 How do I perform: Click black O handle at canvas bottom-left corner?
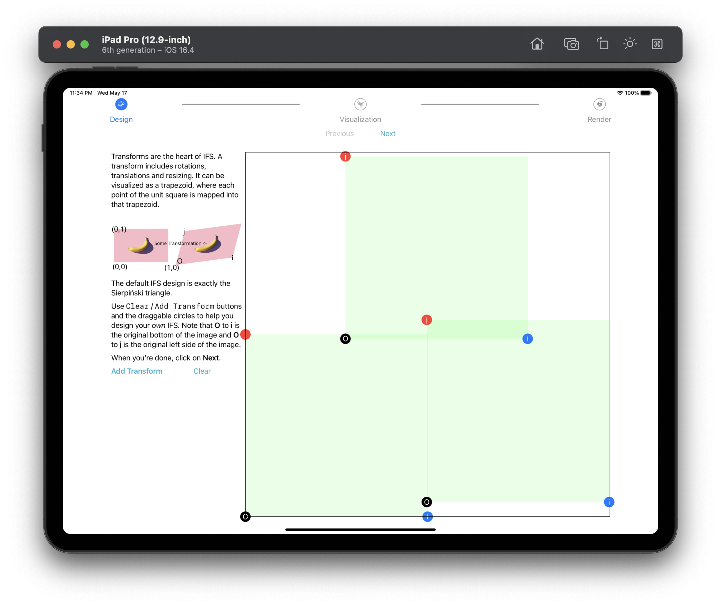click(245, 517)
